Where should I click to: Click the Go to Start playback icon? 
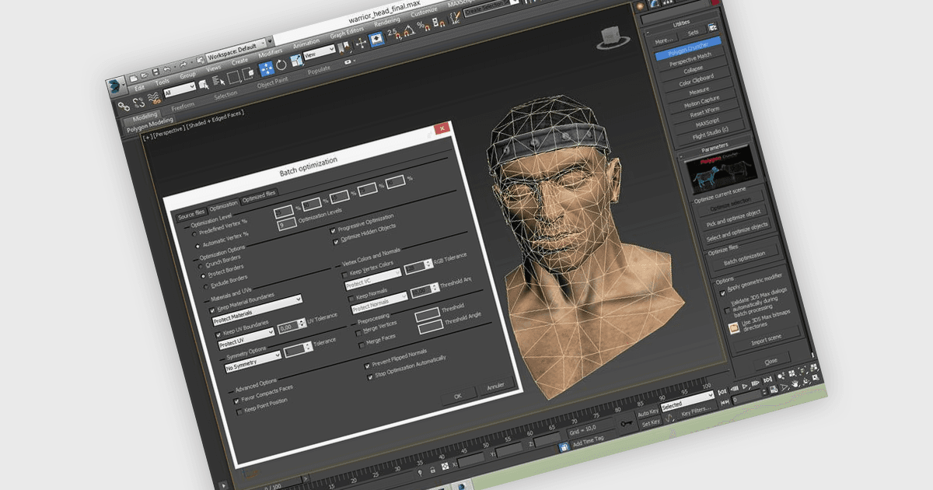tap(722, 392)
